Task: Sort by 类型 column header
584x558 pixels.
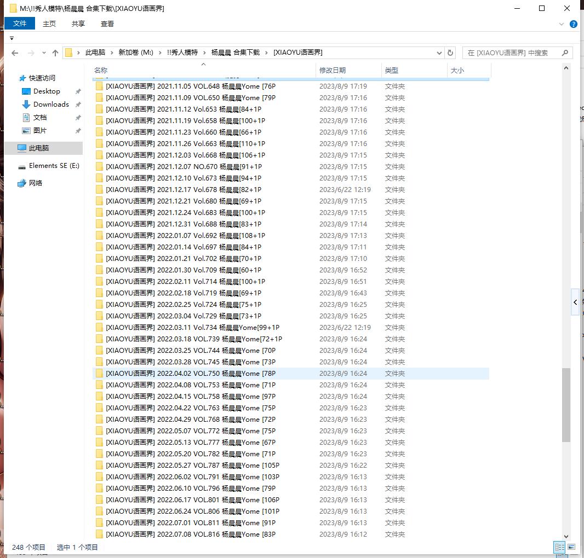Action: [x=414, y=71]
